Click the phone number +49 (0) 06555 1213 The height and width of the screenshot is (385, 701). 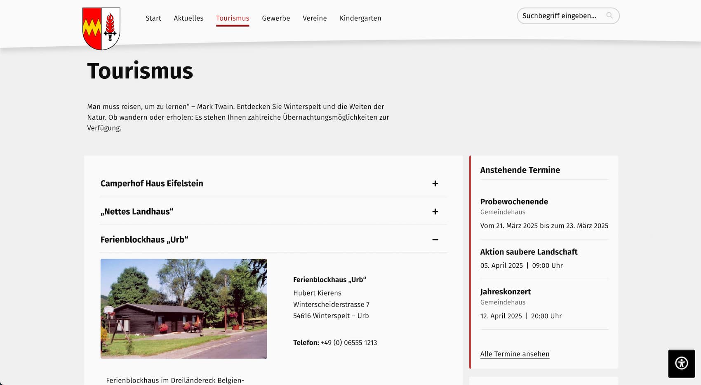click(349, 343)
